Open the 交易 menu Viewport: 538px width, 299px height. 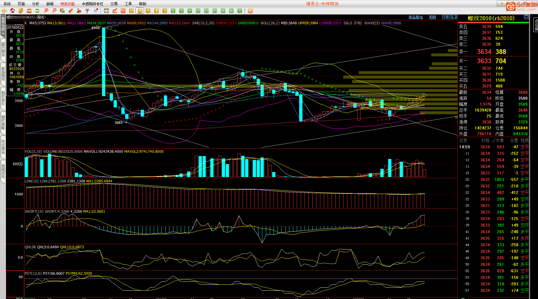coord(114,4)
